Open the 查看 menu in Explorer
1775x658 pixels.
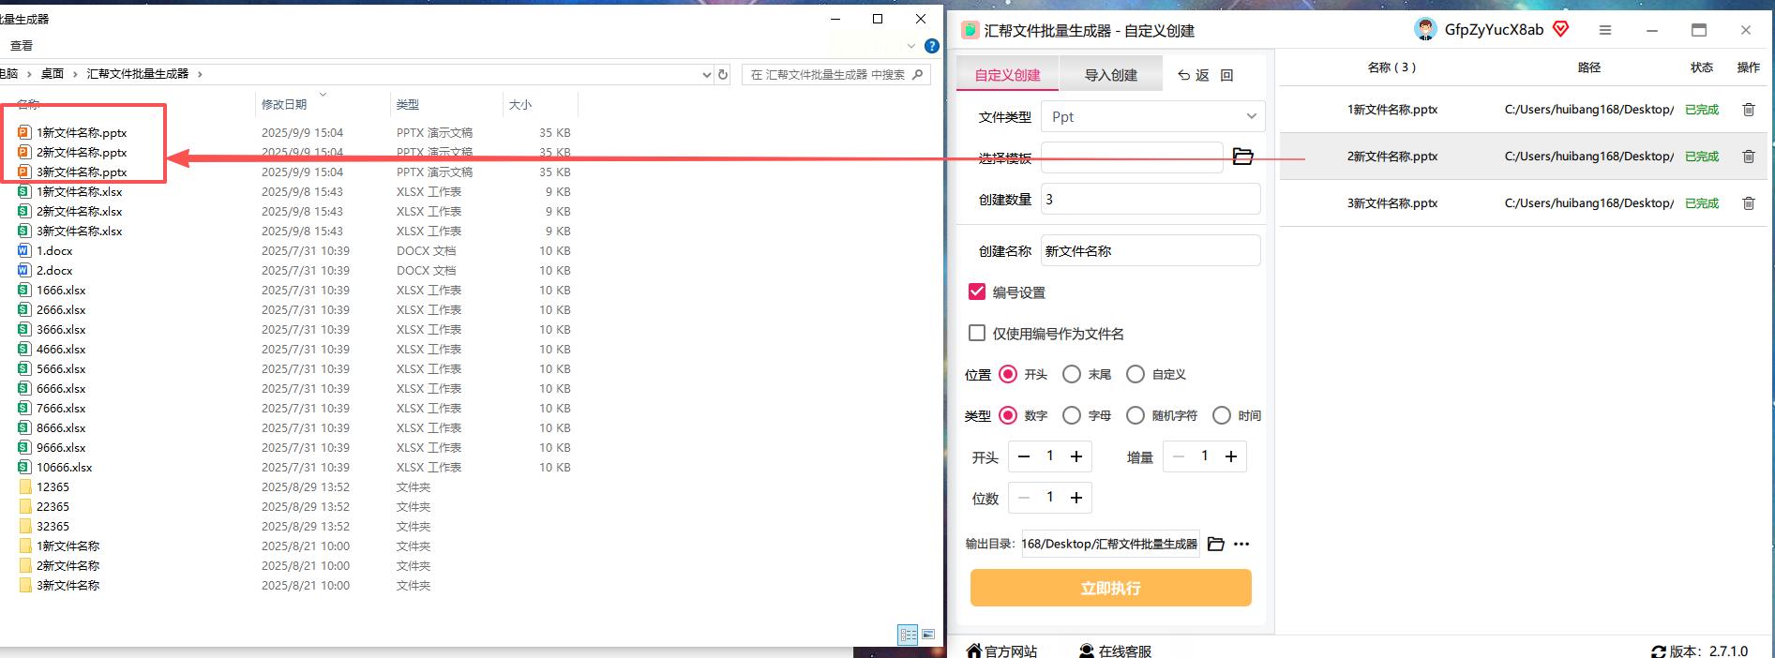coord(22,46)
